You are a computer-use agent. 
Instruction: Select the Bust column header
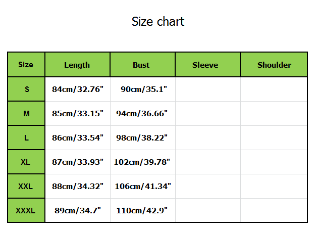click(141, 65)
